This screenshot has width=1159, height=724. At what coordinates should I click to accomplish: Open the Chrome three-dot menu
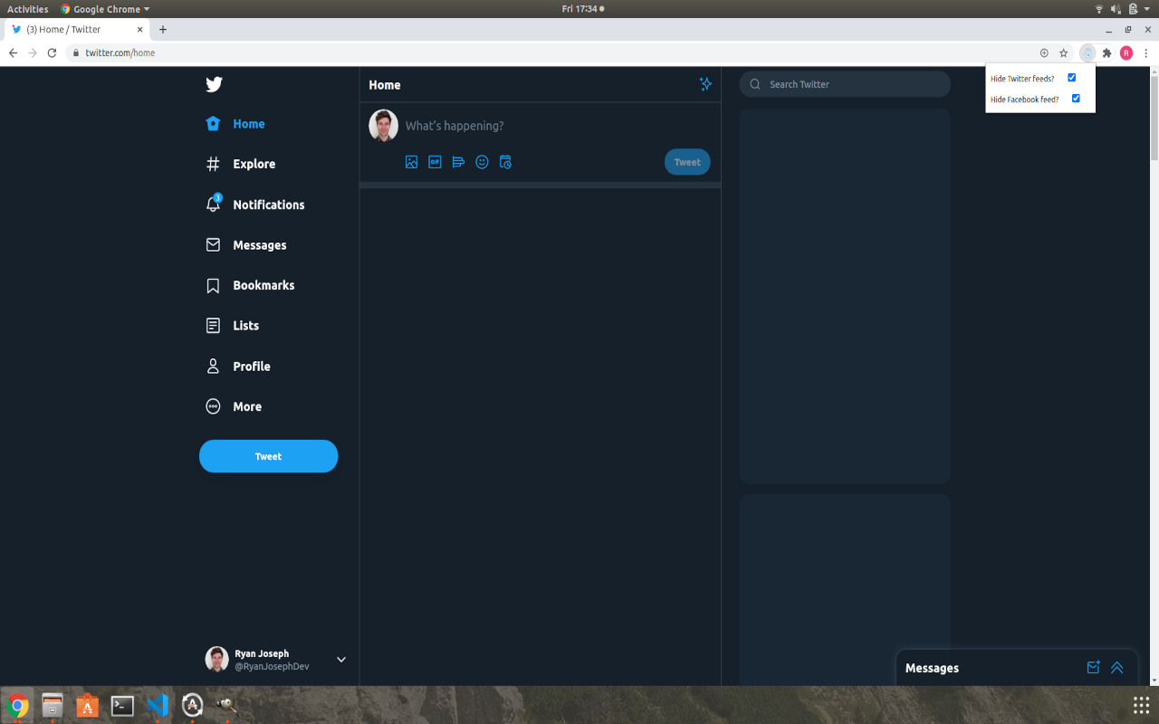point(1145,53)
